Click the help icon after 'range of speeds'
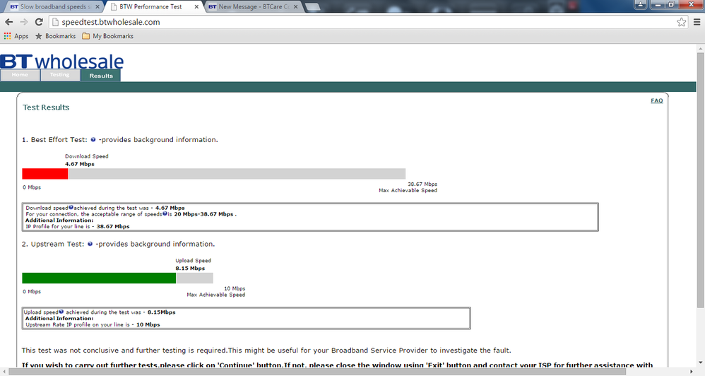The image size is (705, 376). [x=165, y=213]
